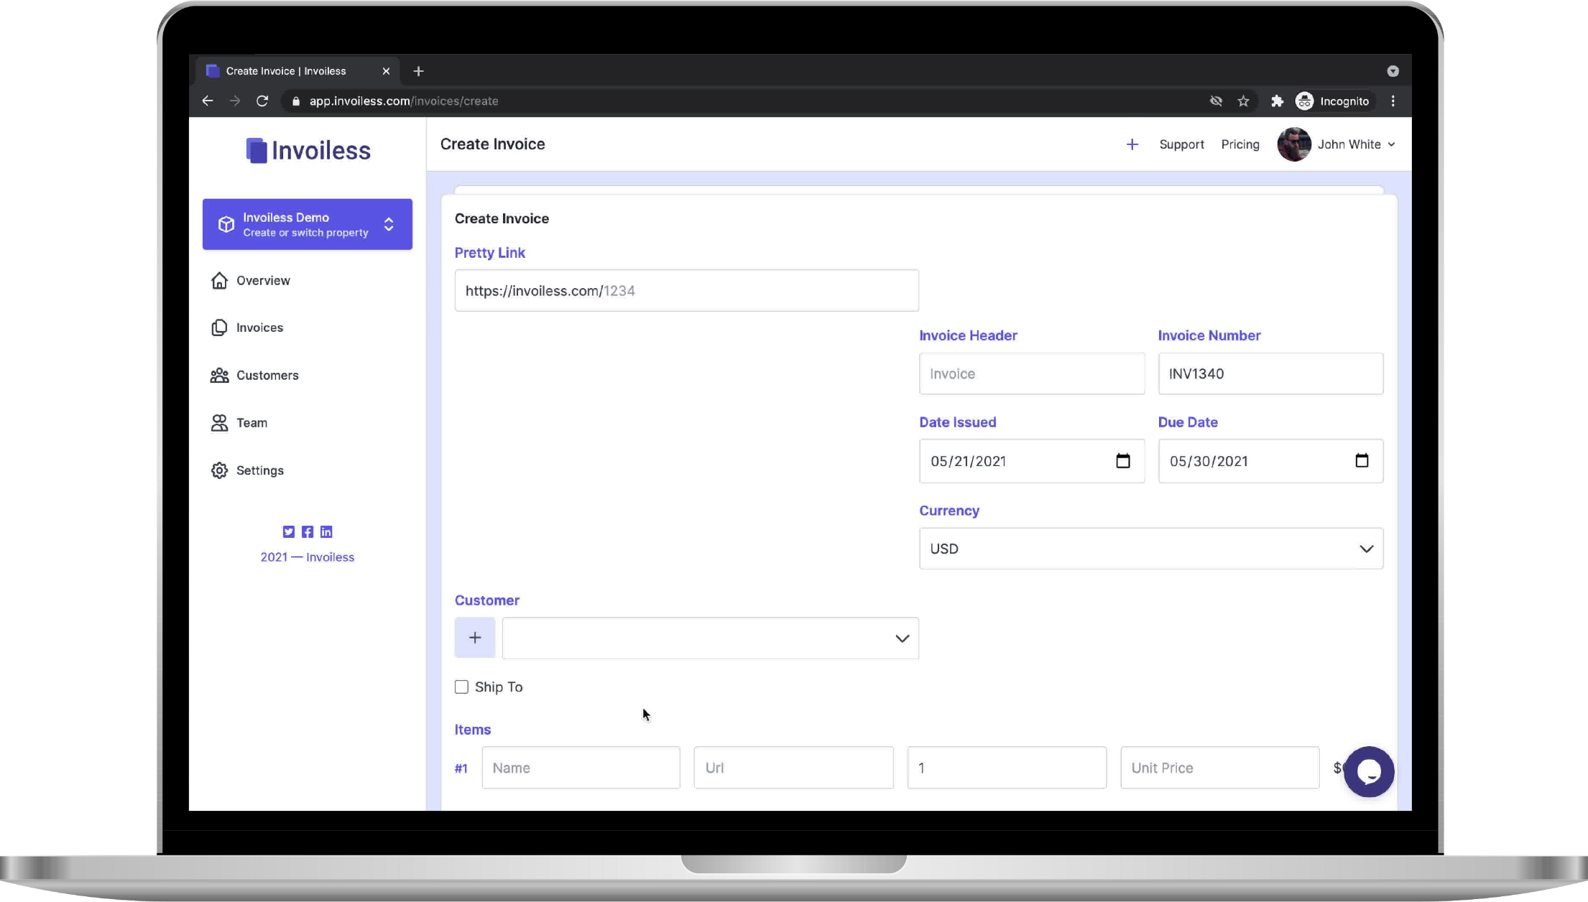1588x902 pixels.
Task: Open the Customers page
Action: click(x=267, y=375)
